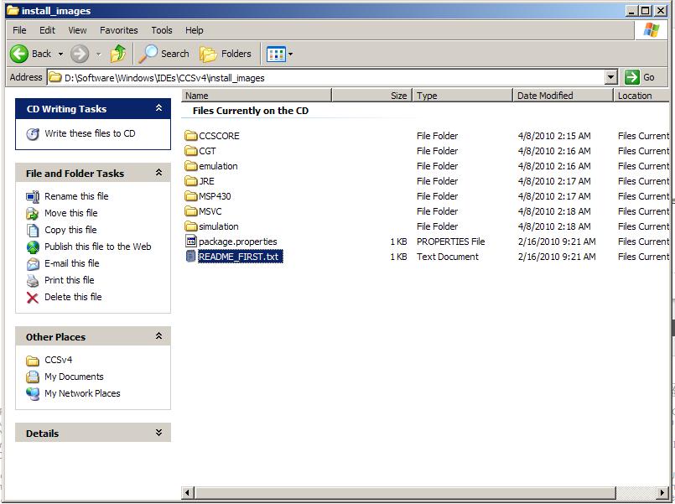The width and height of the screenshot is (675, 504).
Task: Click the 'PROPERTIES File' type cell
Action: tap(450, 242)
